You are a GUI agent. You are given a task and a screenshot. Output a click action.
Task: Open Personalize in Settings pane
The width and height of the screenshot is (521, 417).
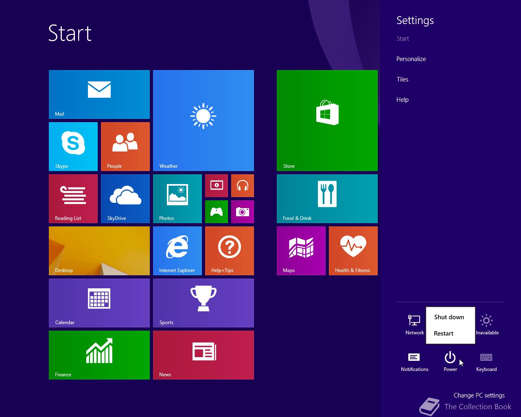click(x=411, y=59)
